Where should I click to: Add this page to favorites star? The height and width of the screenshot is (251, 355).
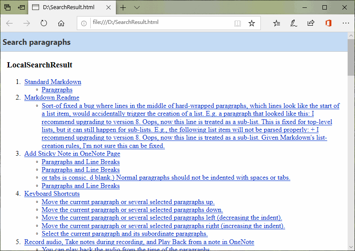(x=252, y=23)
